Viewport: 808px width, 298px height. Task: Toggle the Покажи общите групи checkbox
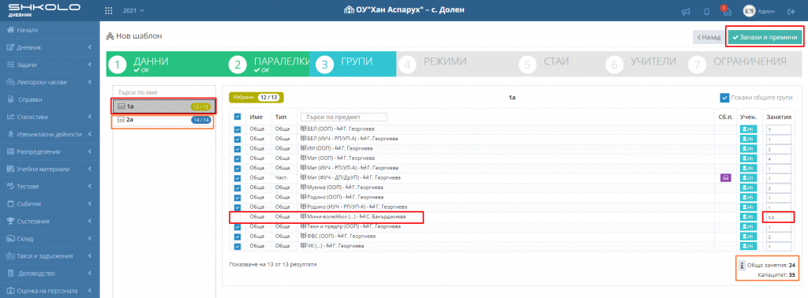pos(724,98)
